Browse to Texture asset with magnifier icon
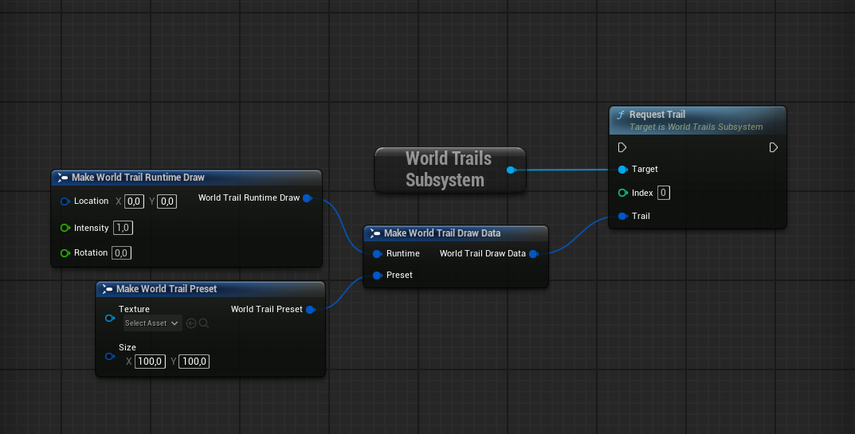This screenshot has width=855, height=434. 204,323
